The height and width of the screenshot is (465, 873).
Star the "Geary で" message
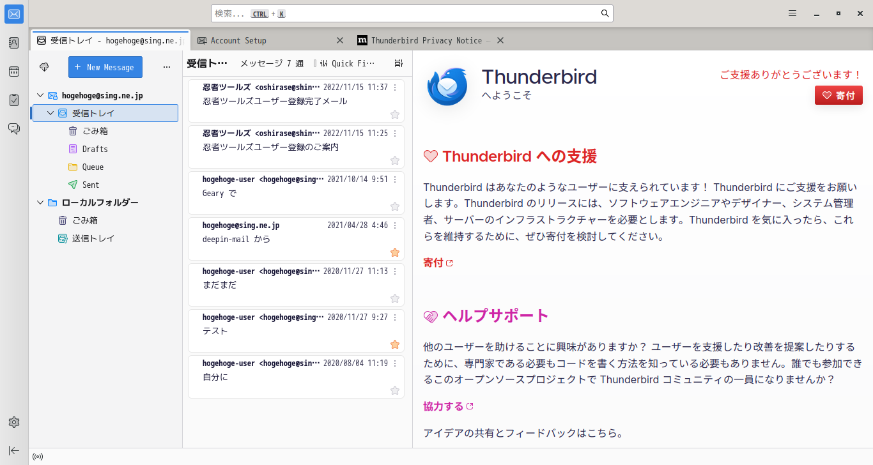tap(395, 206)
